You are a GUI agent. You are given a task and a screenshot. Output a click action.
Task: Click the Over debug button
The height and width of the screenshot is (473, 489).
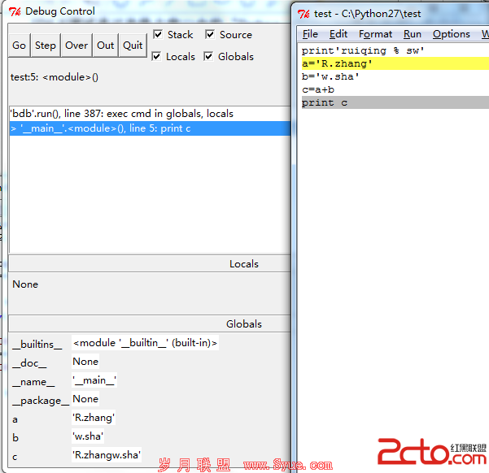(76, 46)
